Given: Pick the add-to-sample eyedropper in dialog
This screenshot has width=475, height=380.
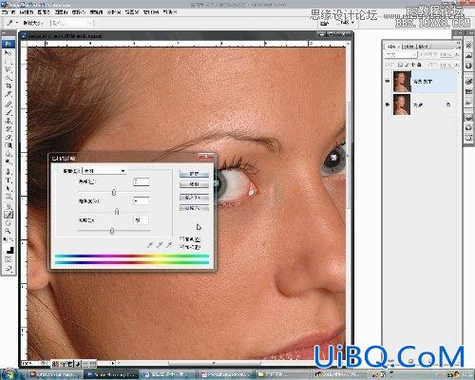Looking at the screenshot, I should [x=160, y=245].
